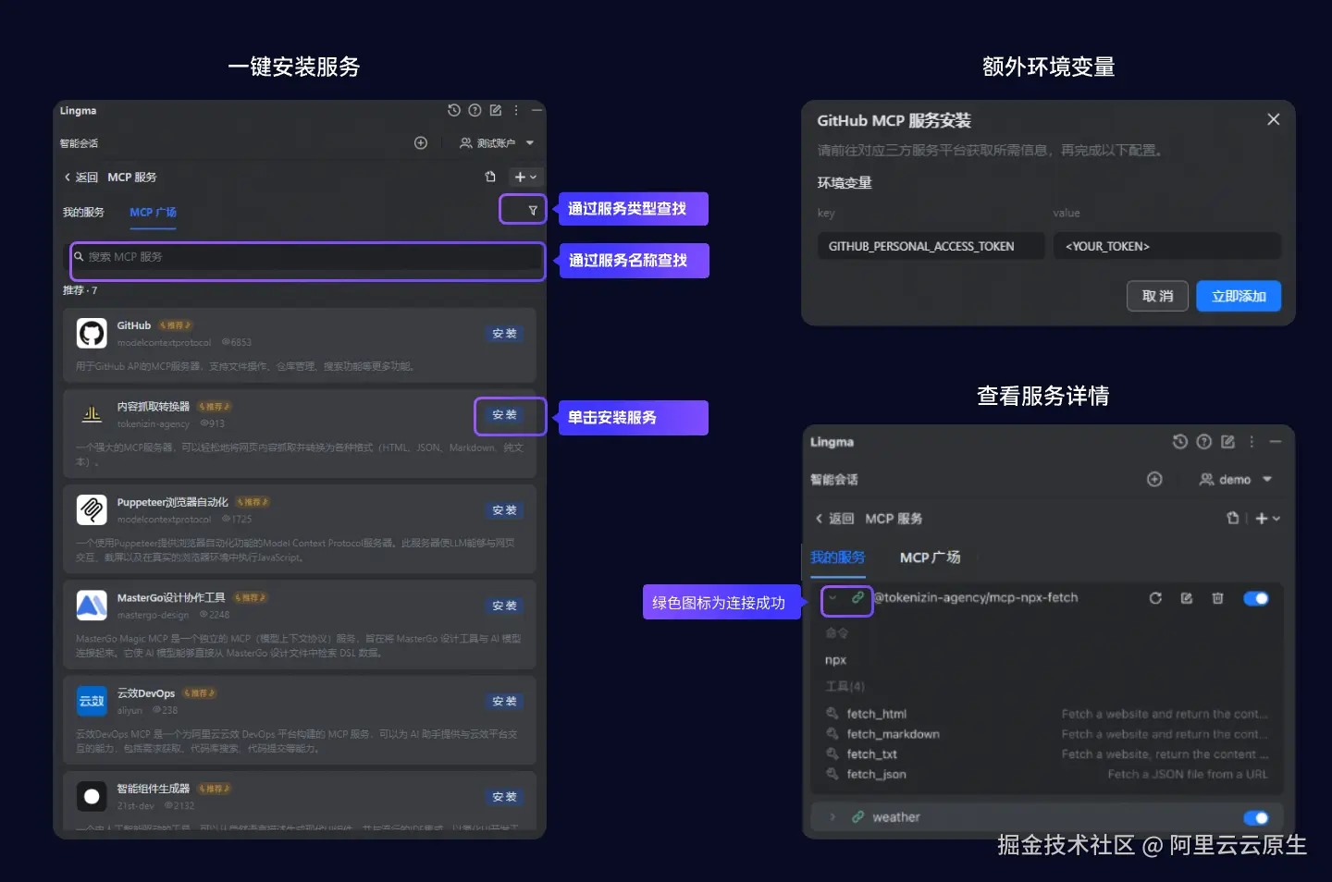The image size is (1332, 882).
Task: Click GITHUB_PERSONAL_ACCESS_TOKEN key field
Action: pos(931,246)
